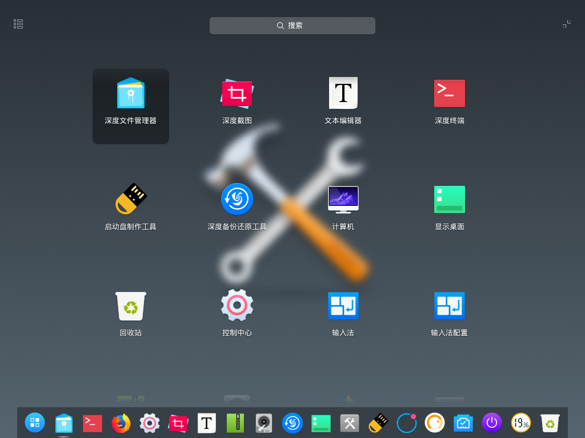Open the shutdown menu via the dock power icon
Screen dimensions: 585x438
[492, 423]
